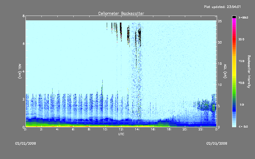The image size is (255, 159).
Task: Select the "UTC" axis label
Action: [x=121, y=134]
